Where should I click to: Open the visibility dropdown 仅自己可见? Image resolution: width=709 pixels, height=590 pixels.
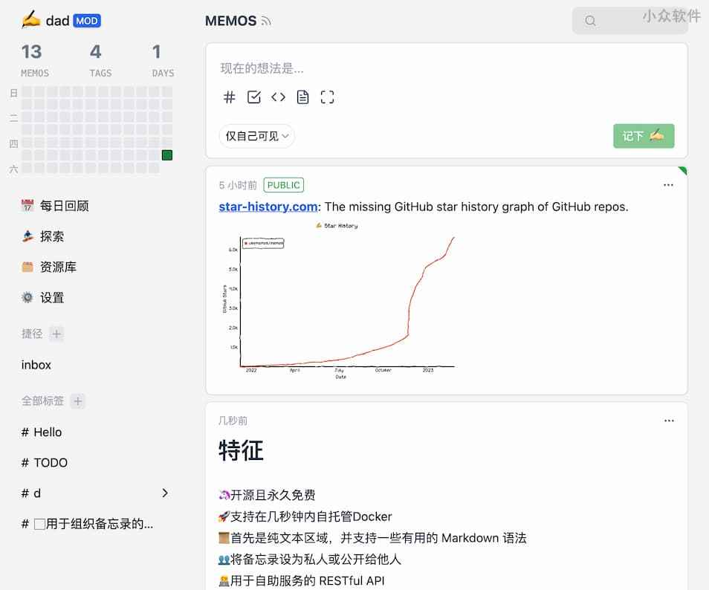(x=256, y=136)
